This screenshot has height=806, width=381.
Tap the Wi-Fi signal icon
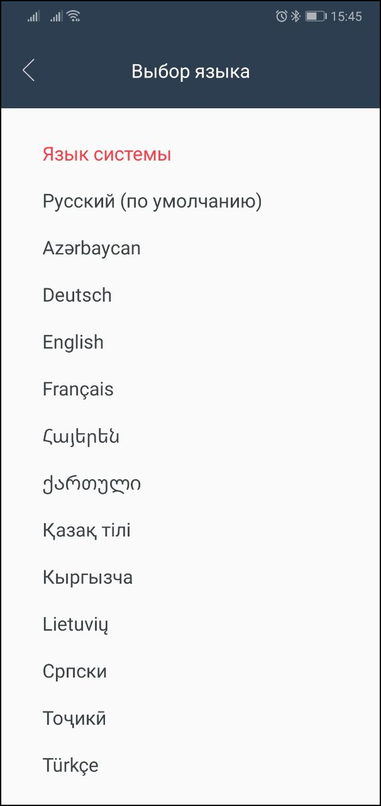pos(74,17)
